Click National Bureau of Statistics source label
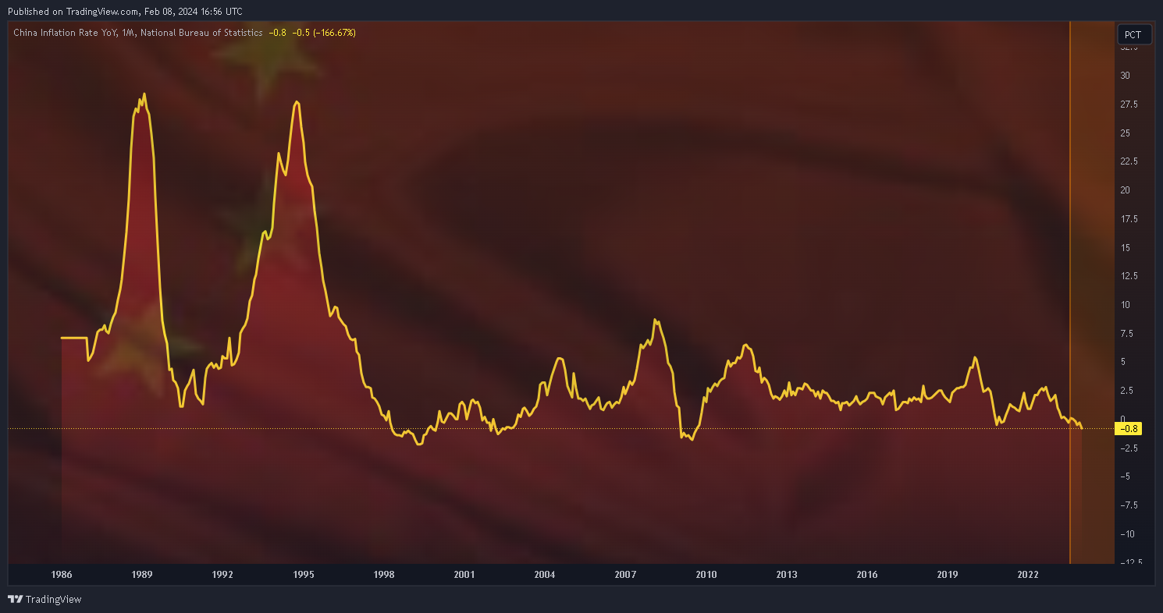This screenshot has height=613, width=1163. click(201, 33)
